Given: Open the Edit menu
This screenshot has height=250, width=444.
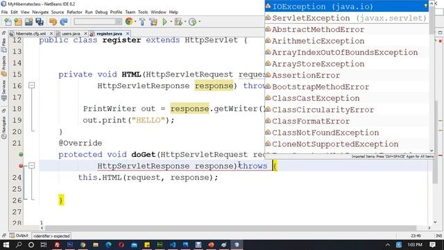Looking at the screenshot, I should click(14, 12).
